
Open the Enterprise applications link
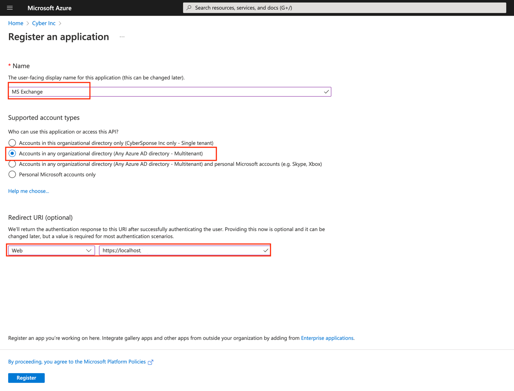[327, 338]
